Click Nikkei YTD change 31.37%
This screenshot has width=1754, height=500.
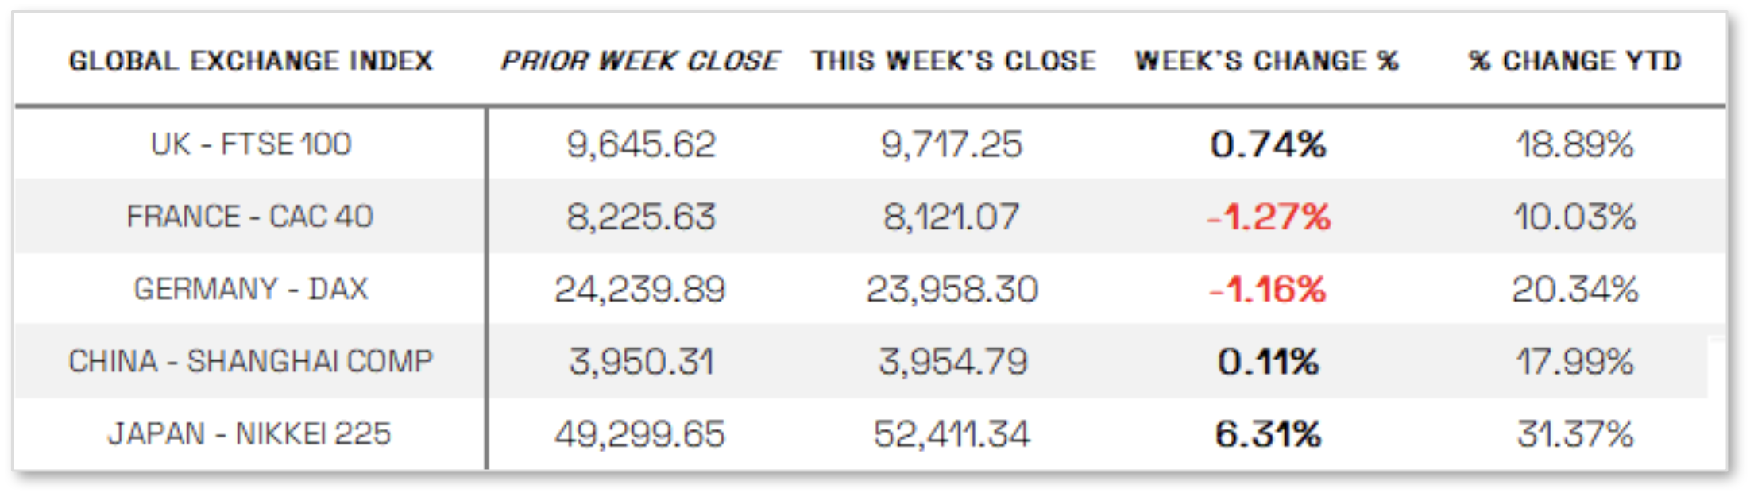coord(1574,434)
